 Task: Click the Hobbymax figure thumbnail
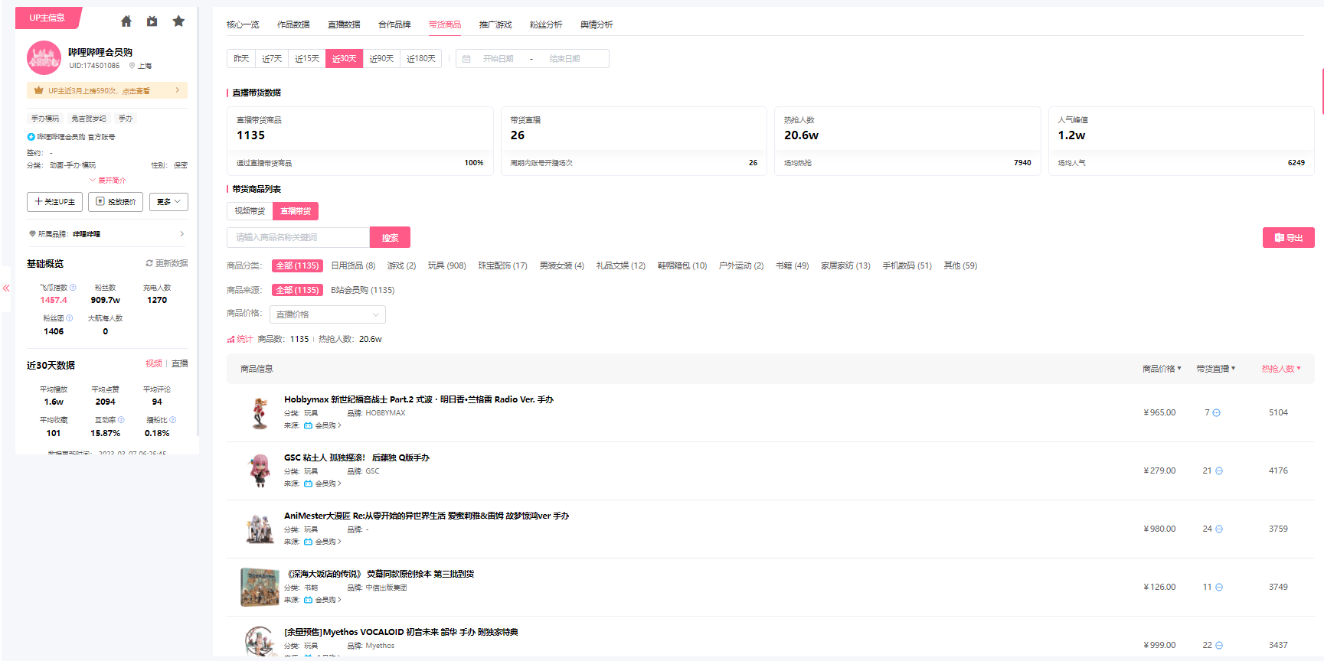click(x=260, y=412)
